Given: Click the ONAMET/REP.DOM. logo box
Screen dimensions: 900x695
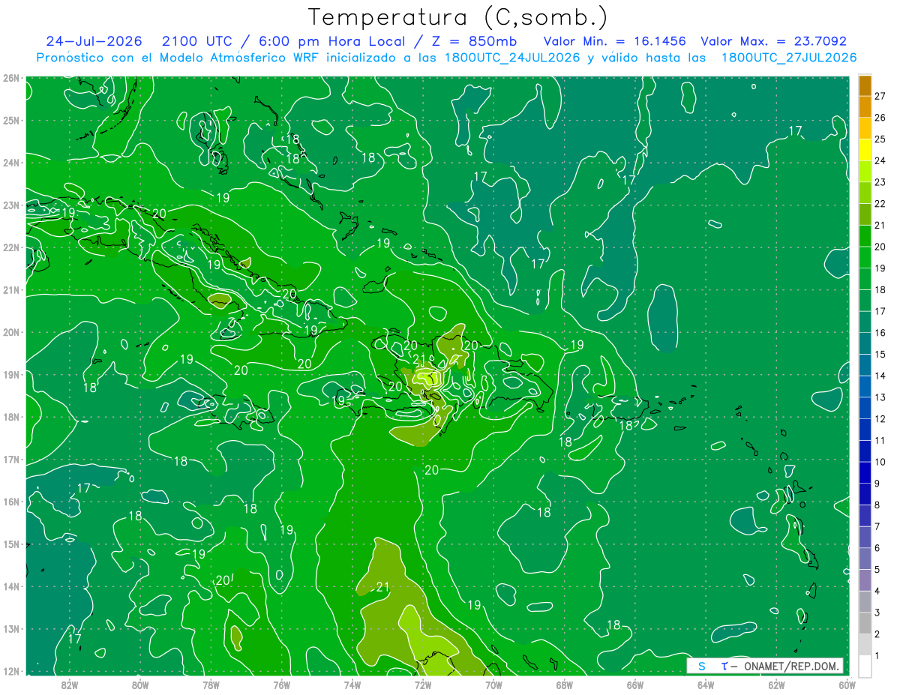Looking at the screenshot, I should 765,666.
